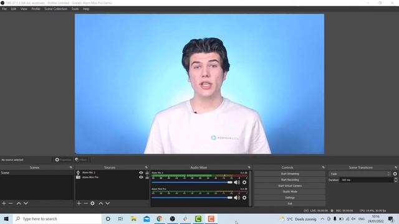Click taskbar search box
The height and width of the screenshot is (224, 399).
click(x=57, y=218)
